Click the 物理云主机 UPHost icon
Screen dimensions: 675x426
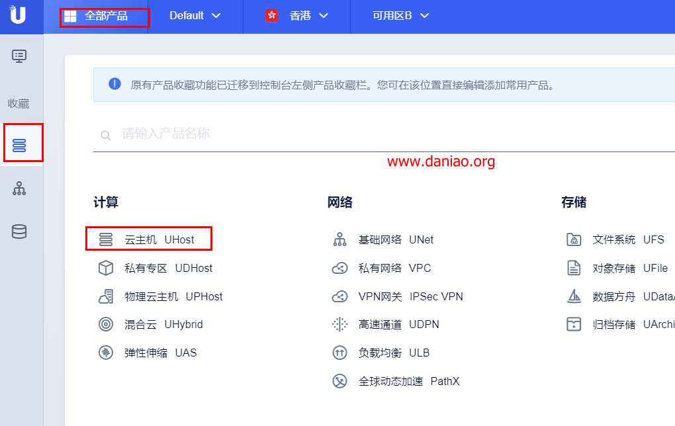(x=106, y=296)
